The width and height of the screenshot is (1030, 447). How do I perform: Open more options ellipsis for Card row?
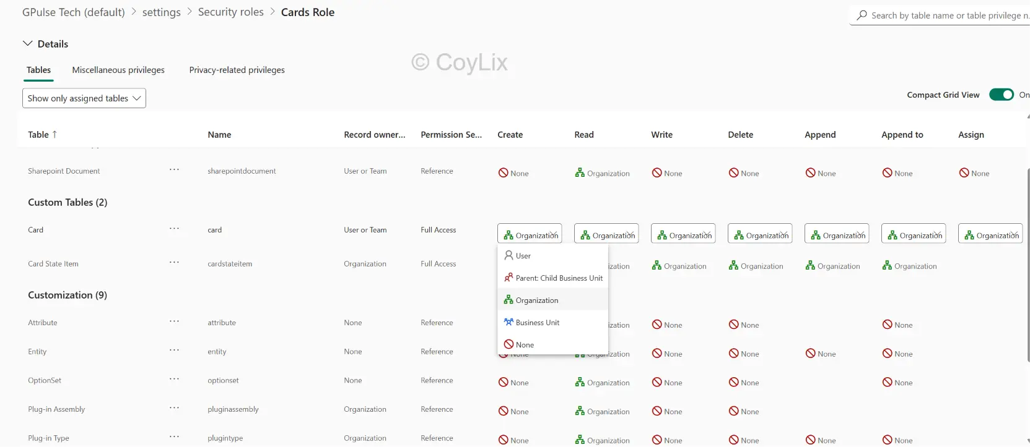click(x=174, y=228)
